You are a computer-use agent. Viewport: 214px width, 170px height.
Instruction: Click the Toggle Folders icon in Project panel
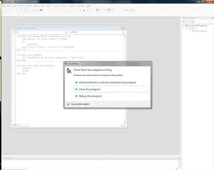click(193, 21)
